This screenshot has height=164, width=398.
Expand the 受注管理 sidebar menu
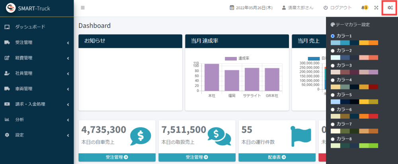pos(37,43)
